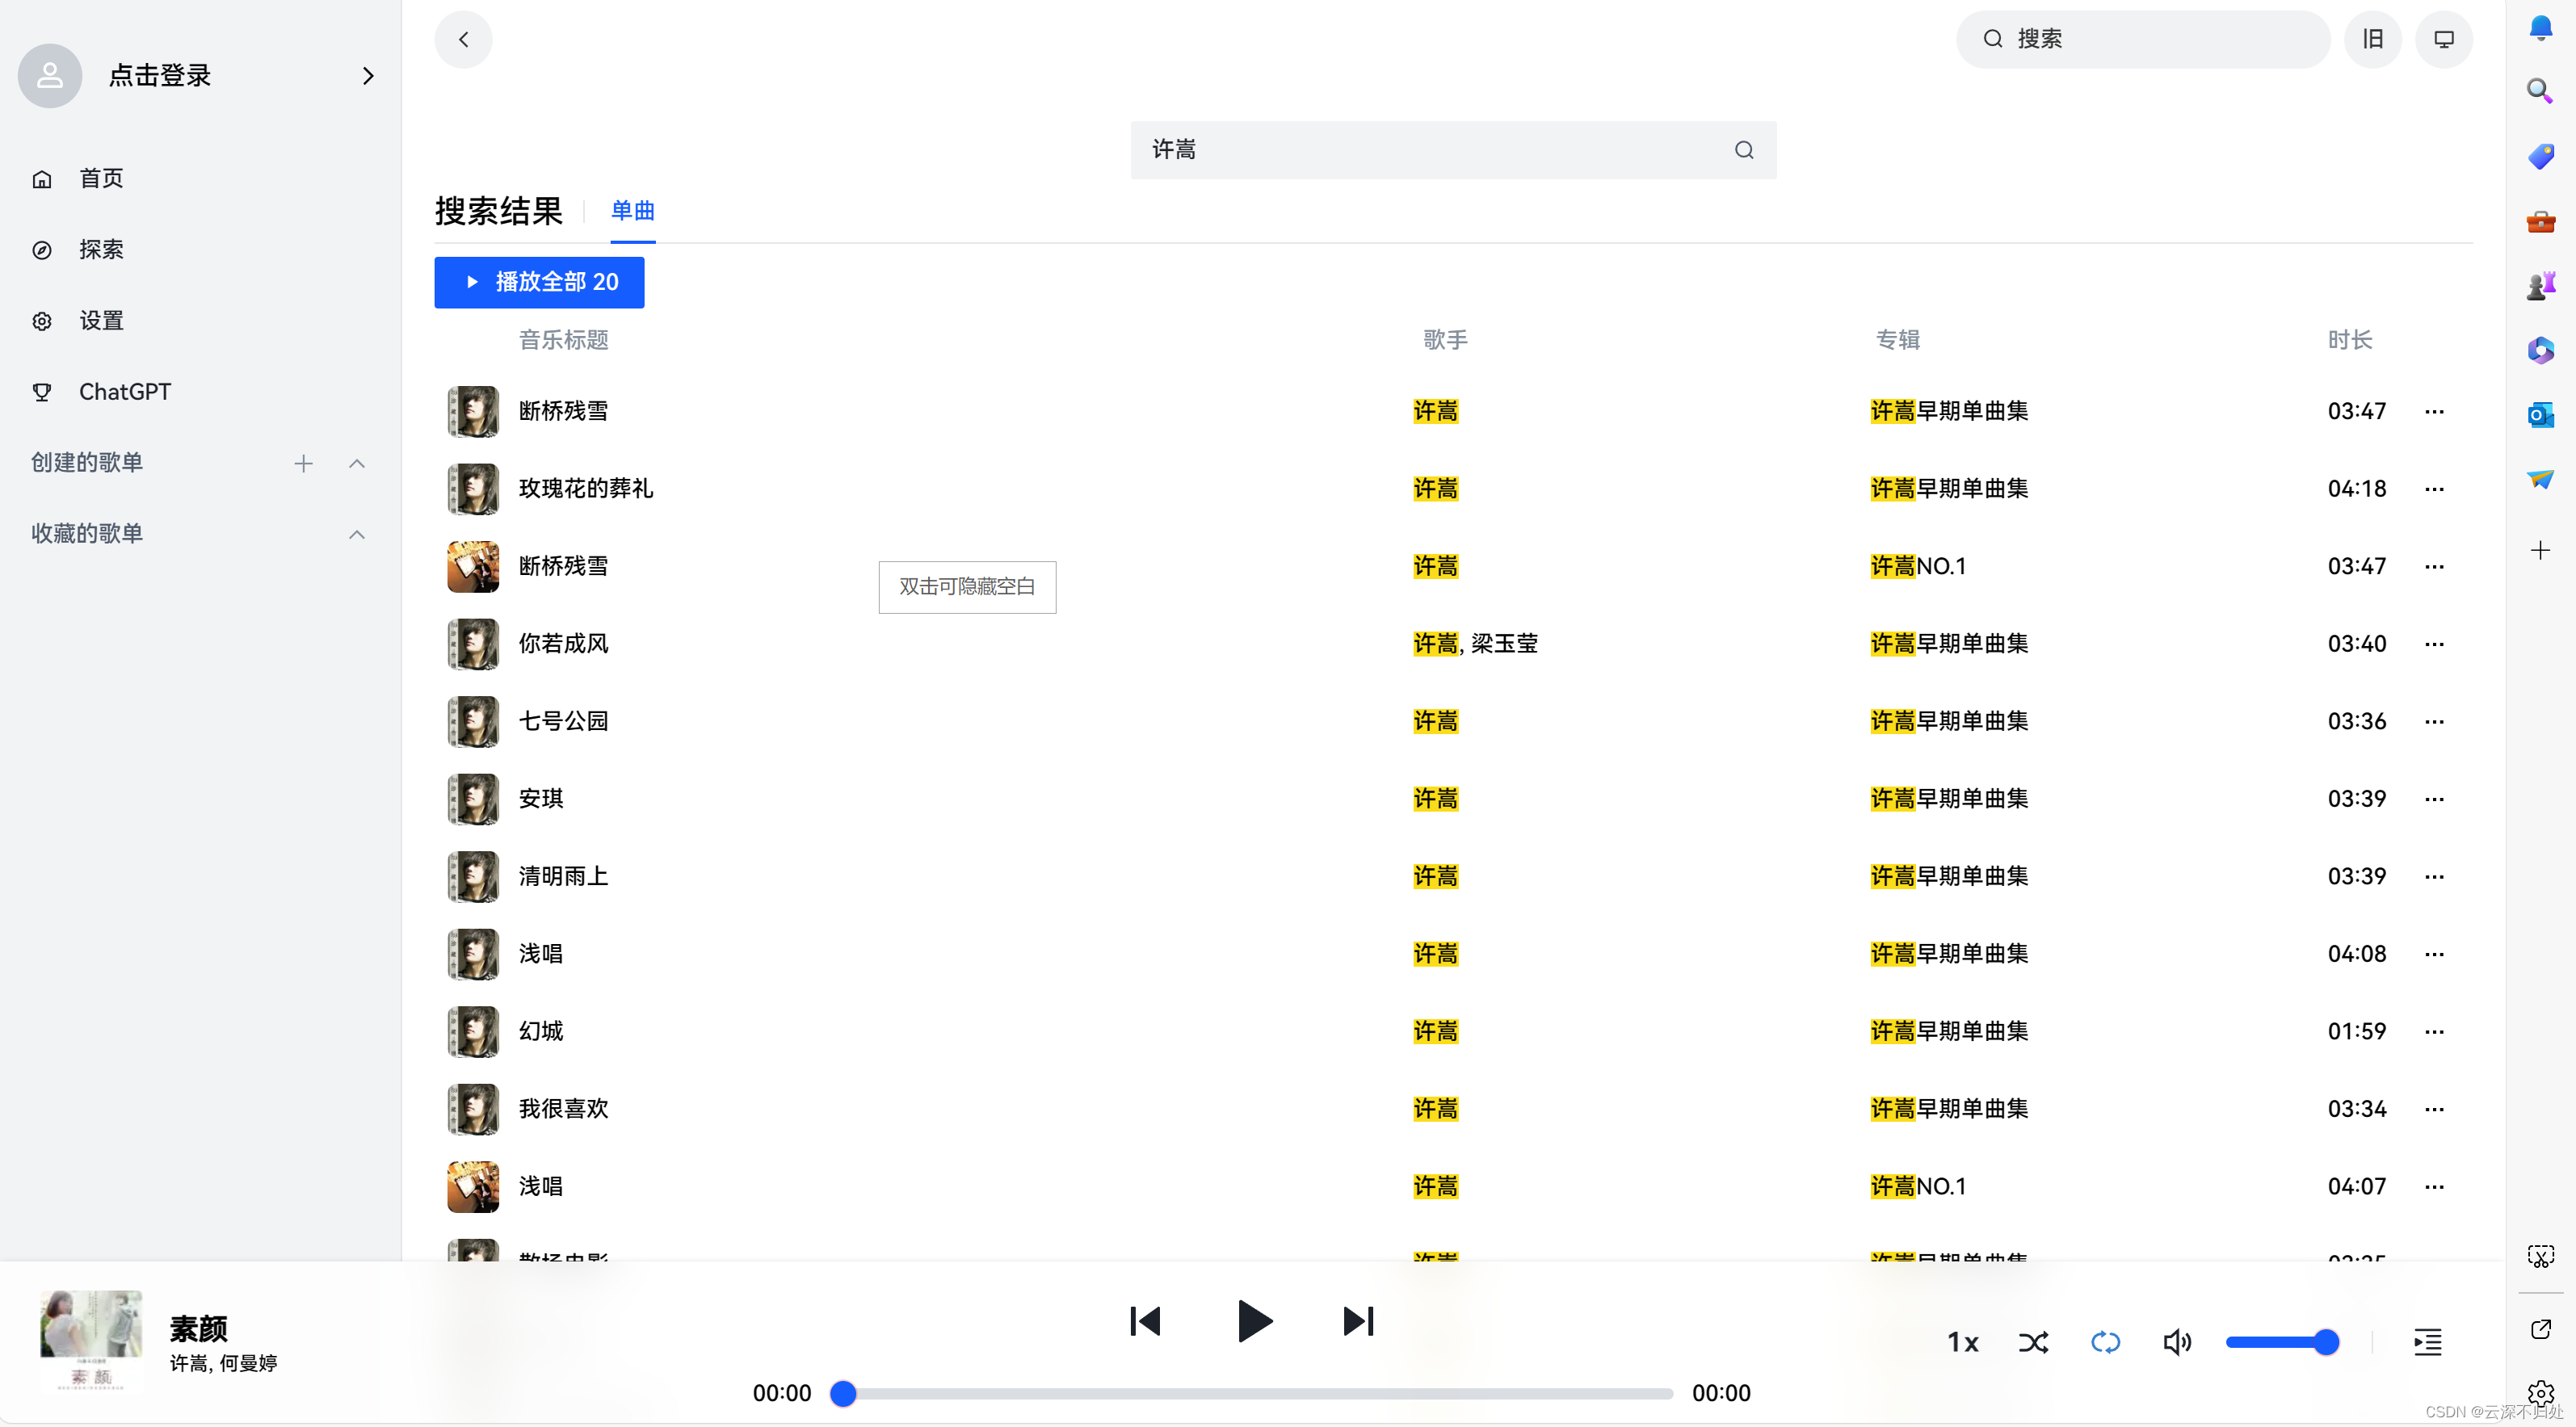The image size is (2576, 1427).
Task: Click the 播放全部 20 button
Action: (539, 282)
